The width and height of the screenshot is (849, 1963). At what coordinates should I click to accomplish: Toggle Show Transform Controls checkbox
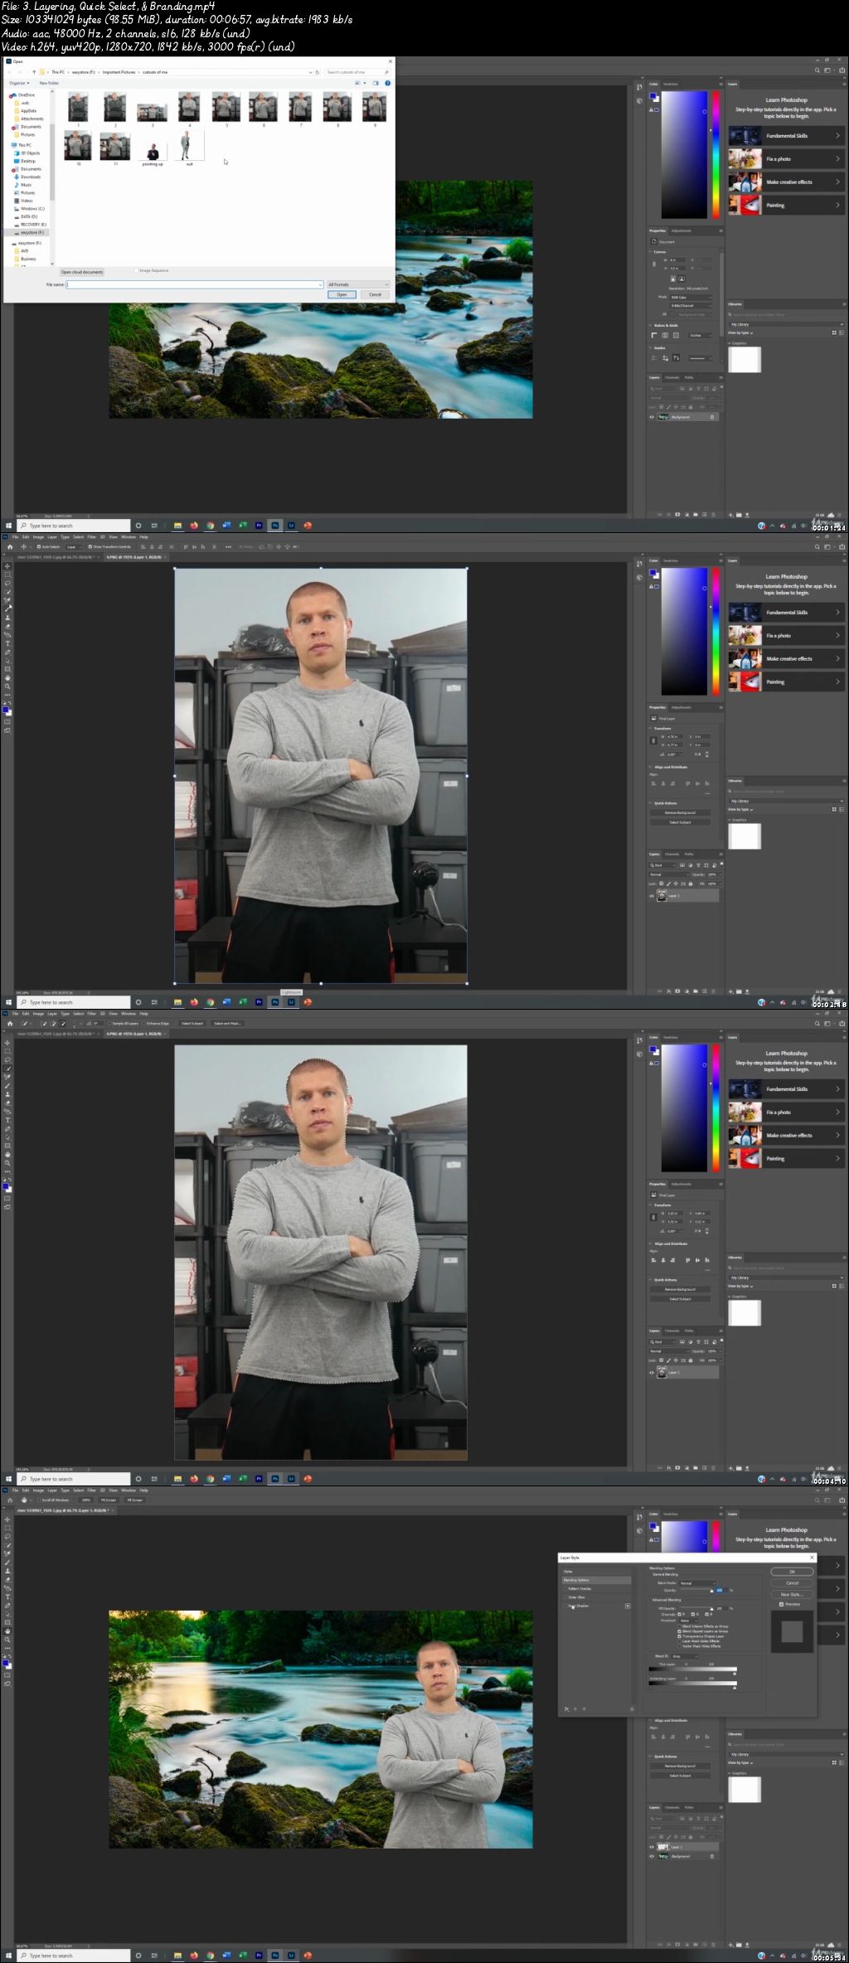point(90,547)
